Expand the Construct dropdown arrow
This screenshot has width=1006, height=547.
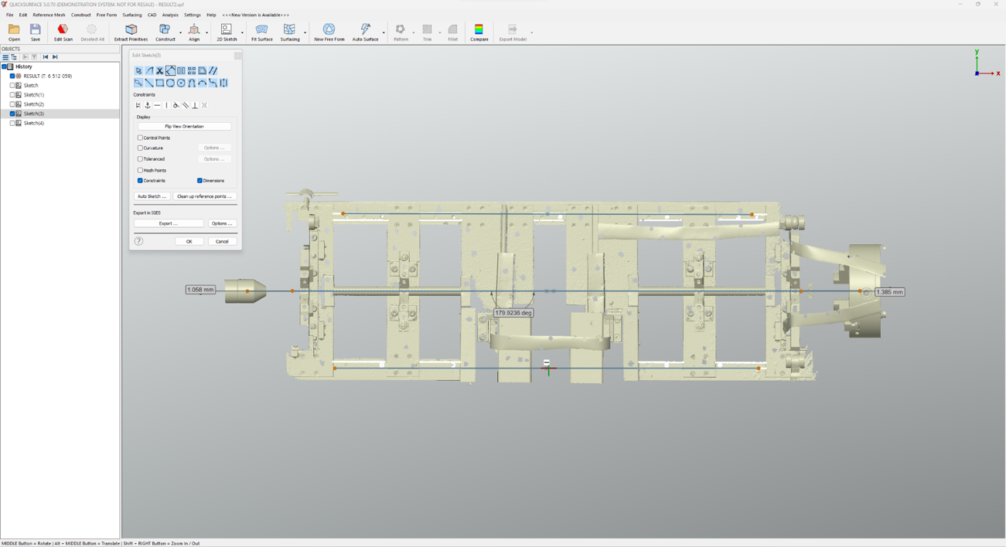tap(181, 32)
